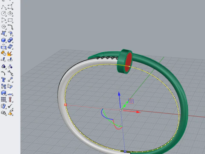Select the red disc face of clasp

pos(129,62)
